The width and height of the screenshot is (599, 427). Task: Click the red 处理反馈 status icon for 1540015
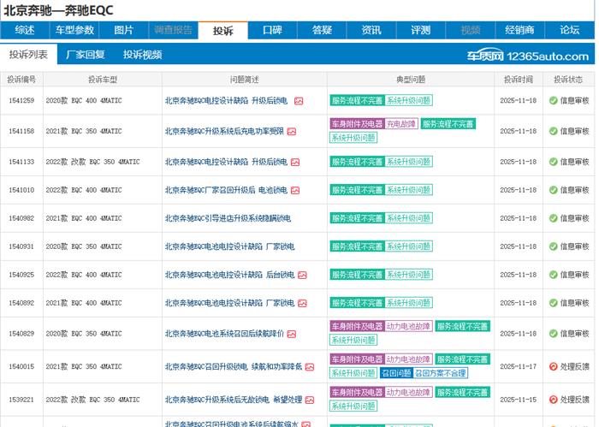(x=553, y=367)
